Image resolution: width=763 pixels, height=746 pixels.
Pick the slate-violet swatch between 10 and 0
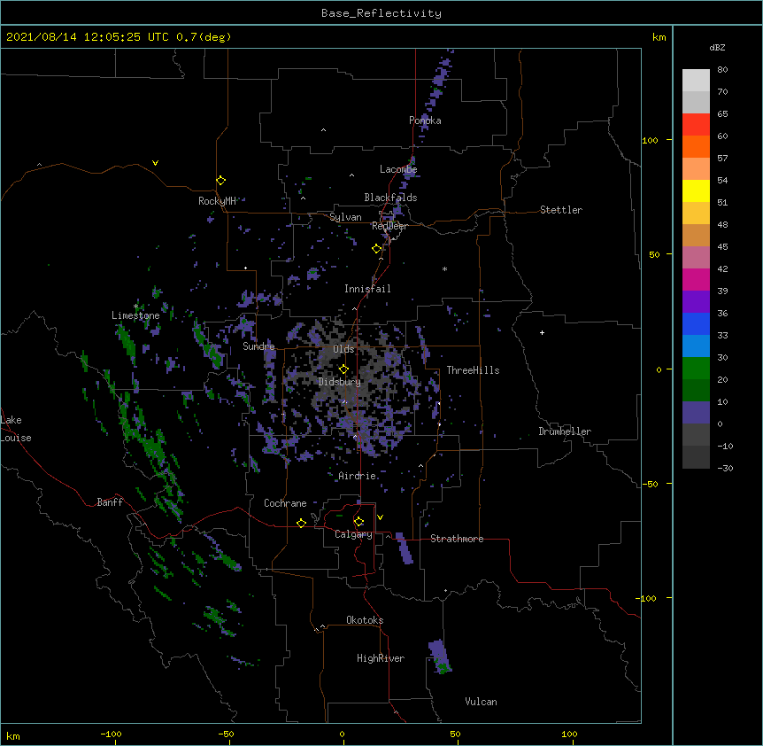696,413
